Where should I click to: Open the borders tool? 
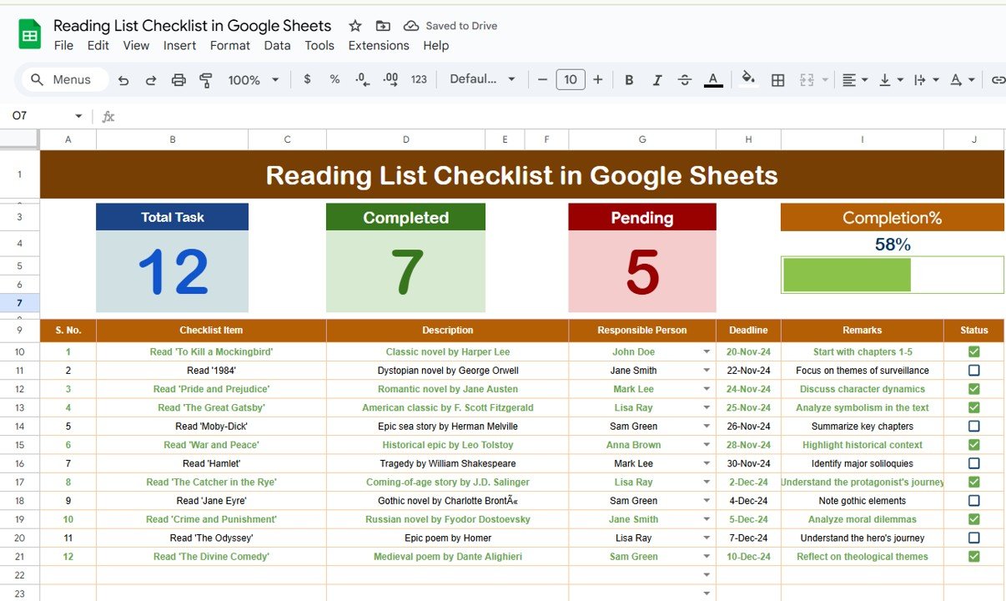777,80
